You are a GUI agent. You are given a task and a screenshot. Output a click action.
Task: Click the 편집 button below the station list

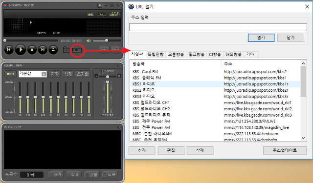pyautogui.click(x=171, y=150)
